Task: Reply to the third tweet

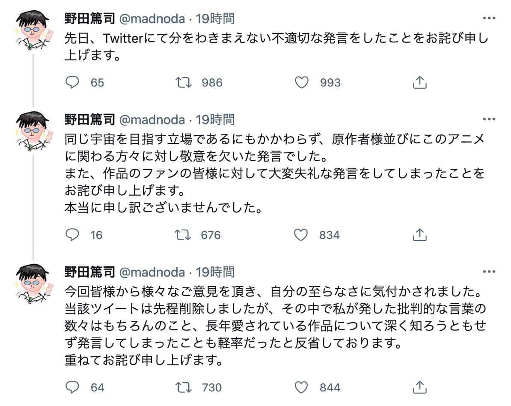Action: pyautogui.click(x=73, y=387)
